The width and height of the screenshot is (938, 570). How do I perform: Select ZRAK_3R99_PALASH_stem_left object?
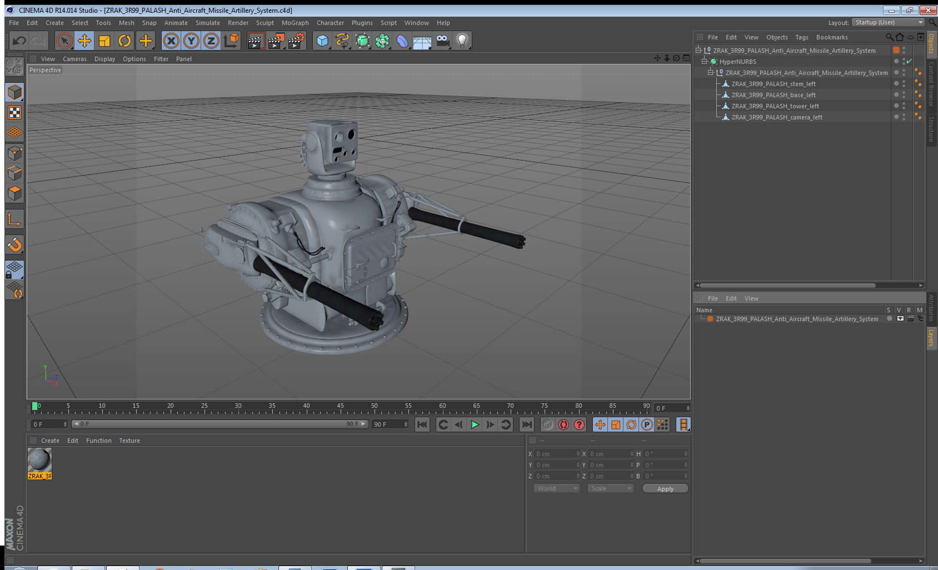[774, 84]
